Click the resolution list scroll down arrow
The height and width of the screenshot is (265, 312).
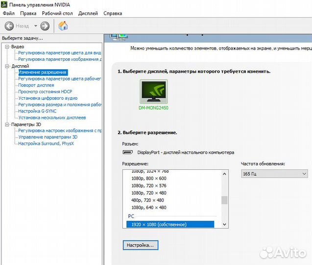pos(224,224)
